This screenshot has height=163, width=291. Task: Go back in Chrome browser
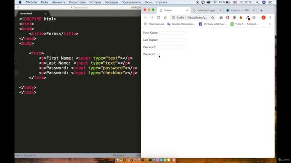click(145, 18)
